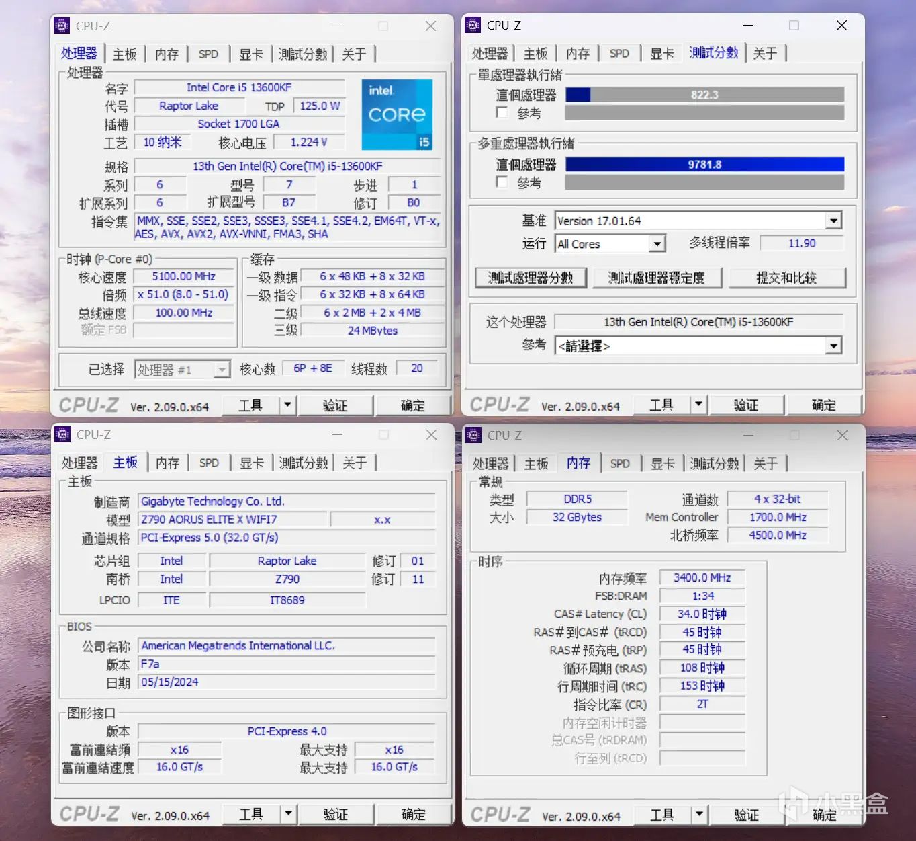Viewport: 916px width, 841px height.
Task: Click 插槽 value Socket 1700 LGA
Action: 239,124
